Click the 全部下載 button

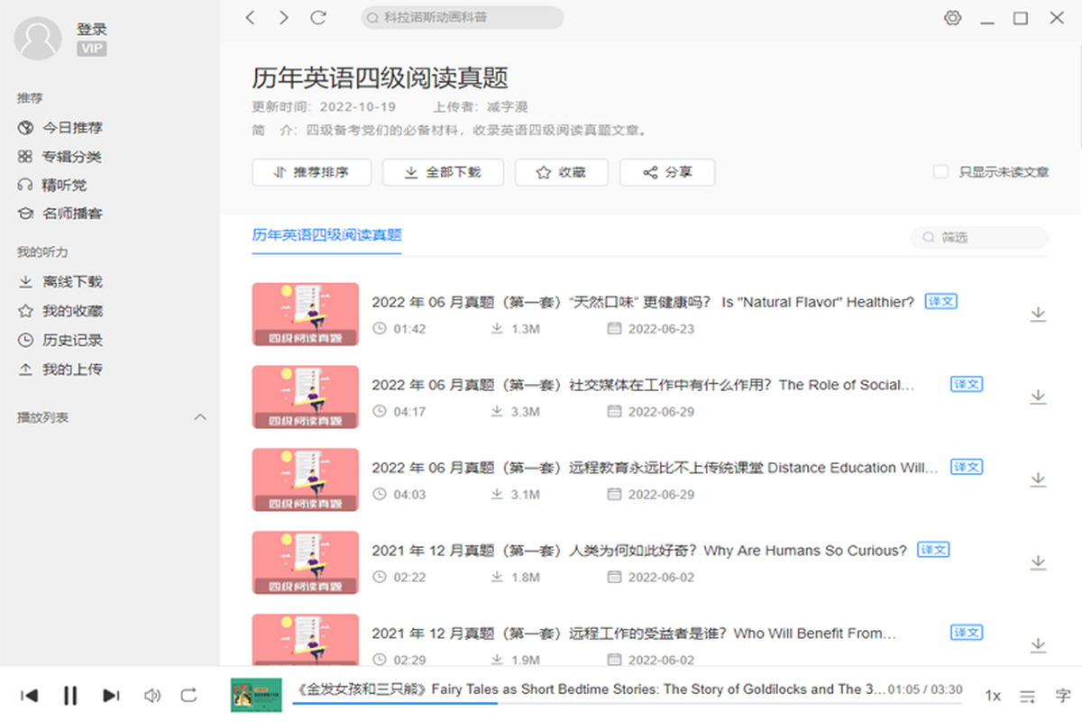pos(443,173)
